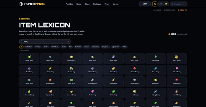Open the Maps menu
This screenshot has width=206, height=107.
(87, 4)
